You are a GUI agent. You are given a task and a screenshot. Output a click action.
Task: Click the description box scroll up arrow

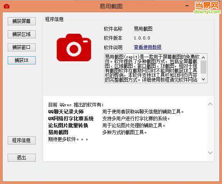pos(203,58)
